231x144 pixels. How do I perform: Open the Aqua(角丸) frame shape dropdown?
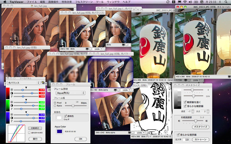pyautogui.click(x=70, y=93)
